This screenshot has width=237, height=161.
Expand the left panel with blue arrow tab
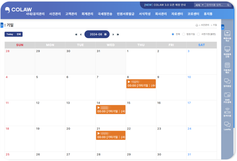pyautogui.click(x=2, y=25)
